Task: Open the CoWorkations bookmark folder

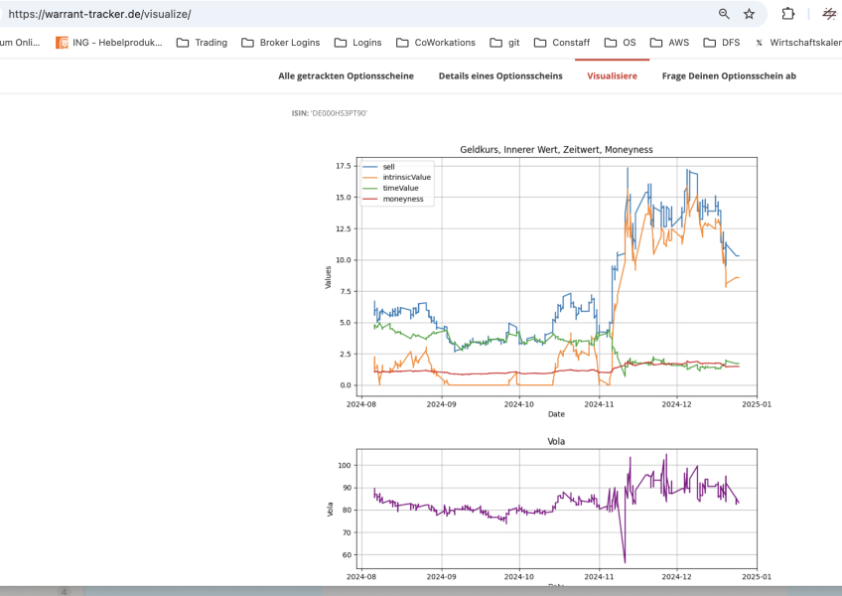Action: [436, 43]
